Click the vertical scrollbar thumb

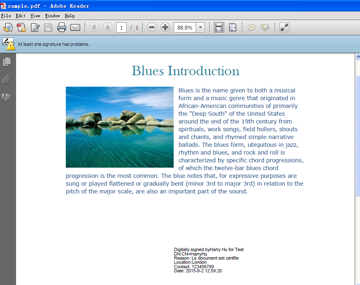pyautogui.click(x=358, y=136)
